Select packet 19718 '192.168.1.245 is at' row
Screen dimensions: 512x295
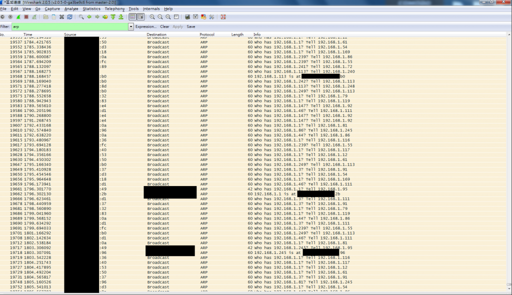(253, 253)
